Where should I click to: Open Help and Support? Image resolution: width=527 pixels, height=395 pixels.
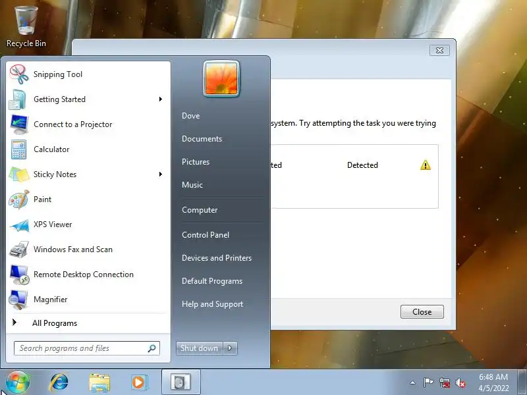pyautogui.click(x=212, y=304)
